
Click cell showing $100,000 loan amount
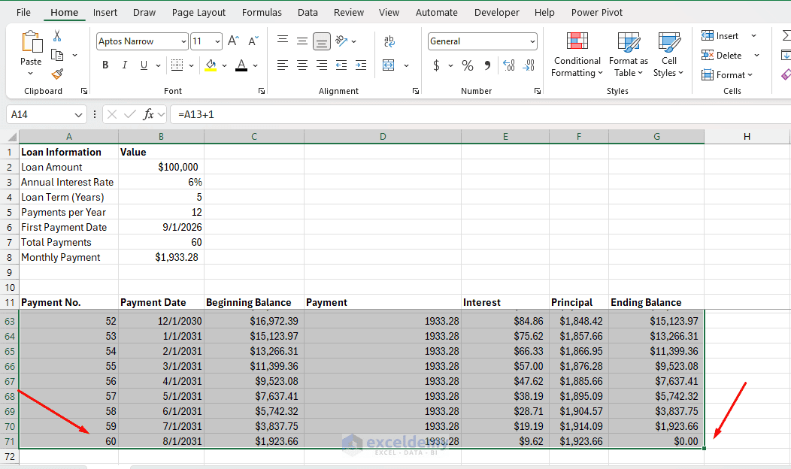point(161,167)
